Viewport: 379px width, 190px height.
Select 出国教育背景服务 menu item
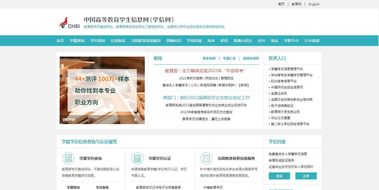[146, 41]
